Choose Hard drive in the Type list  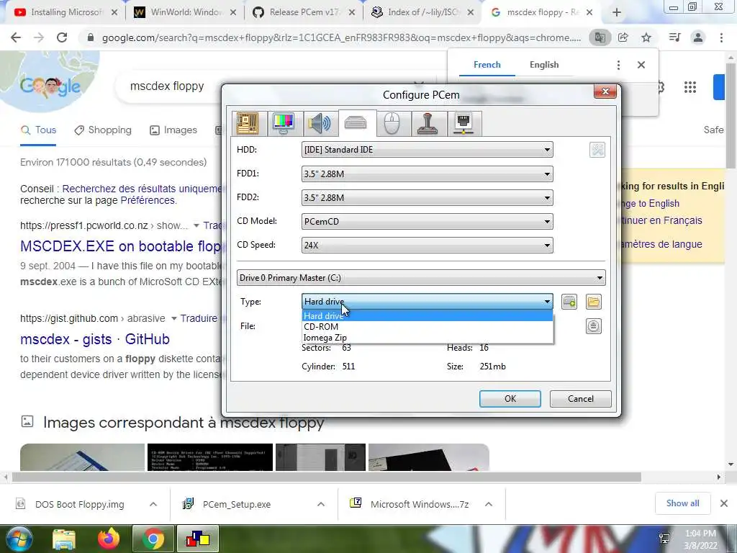(428, 315)
